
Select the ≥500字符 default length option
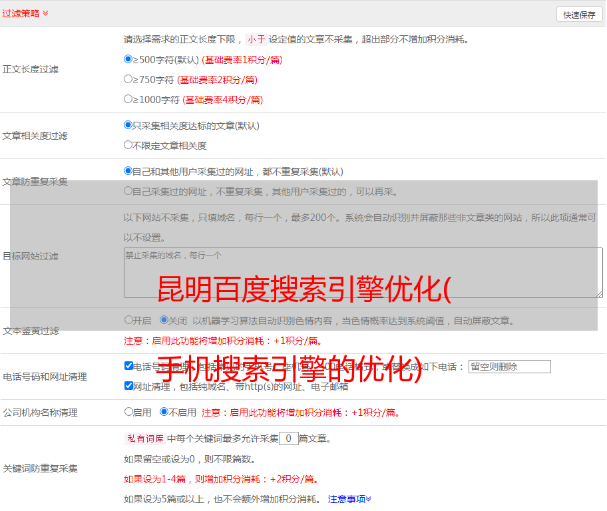click(128, 59)
